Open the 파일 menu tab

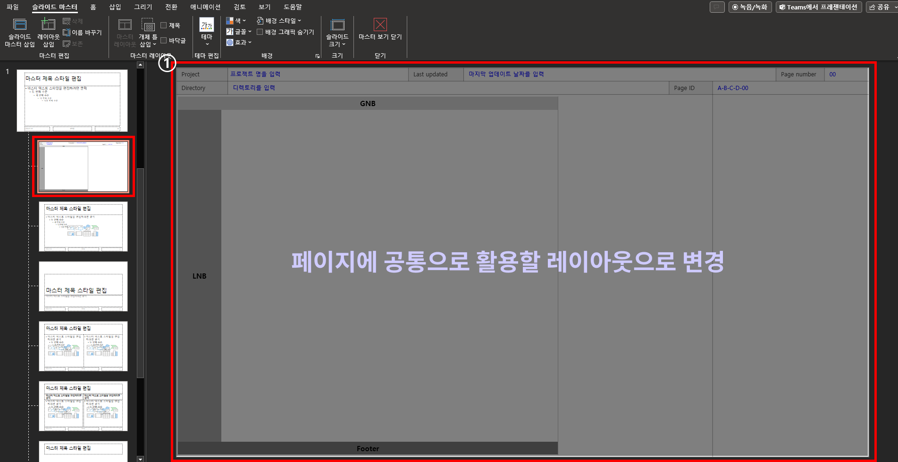tap(13, 7)
